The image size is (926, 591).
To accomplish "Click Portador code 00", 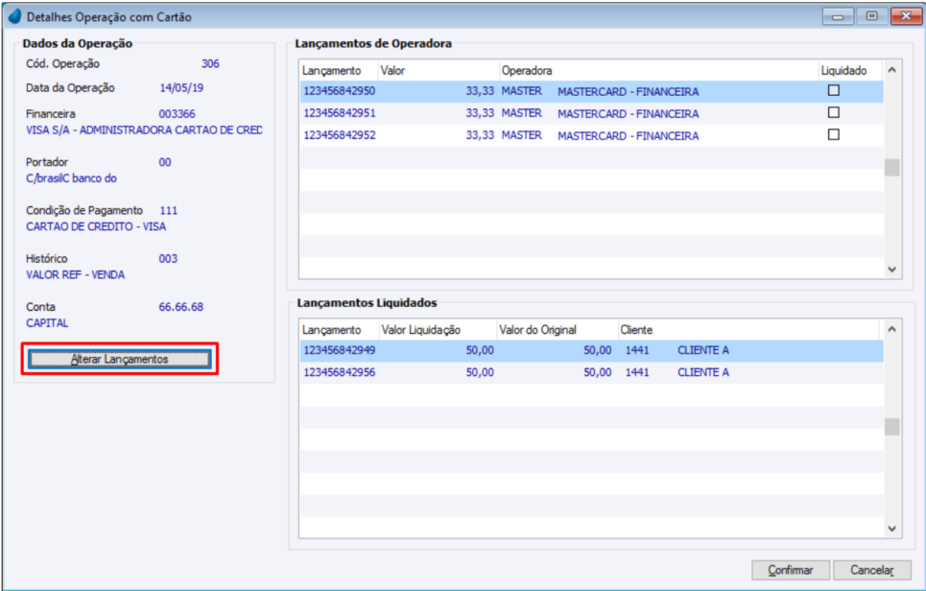I will pos(165,162).
